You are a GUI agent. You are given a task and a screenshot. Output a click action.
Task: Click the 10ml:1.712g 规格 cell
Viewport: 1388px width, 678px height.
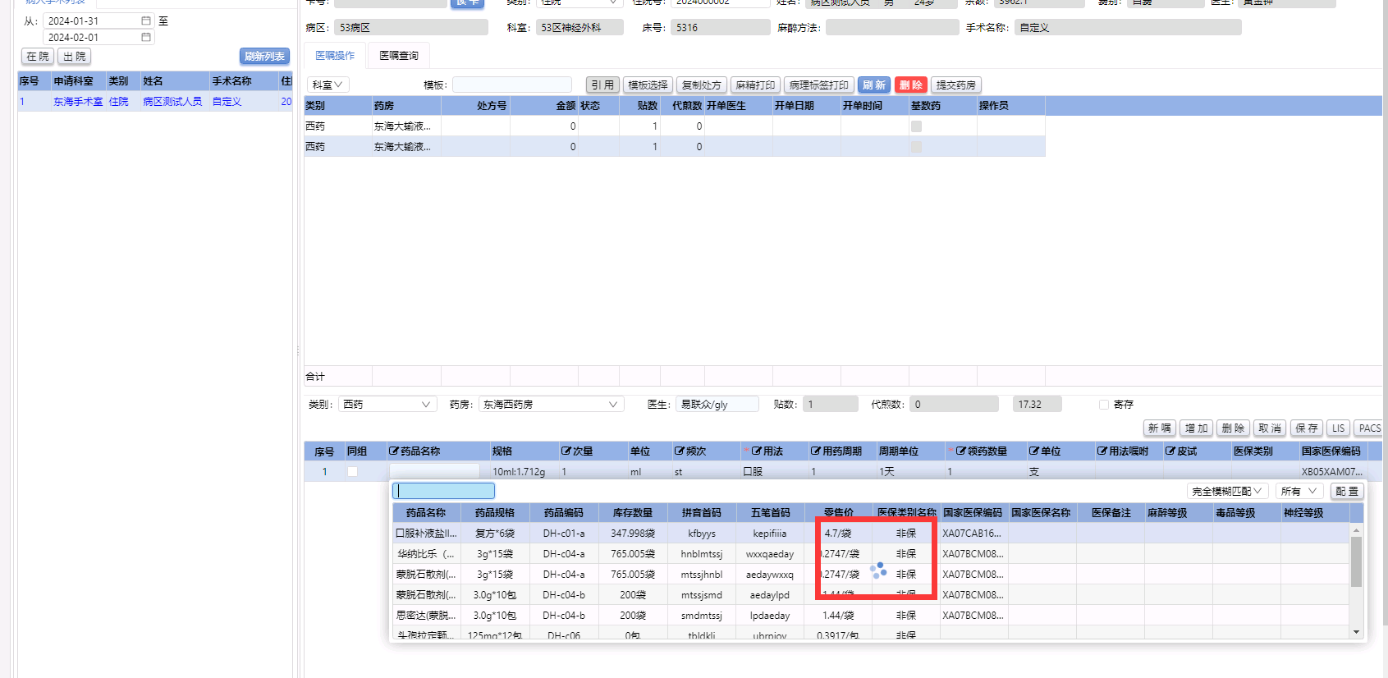(x=519, y=472)
